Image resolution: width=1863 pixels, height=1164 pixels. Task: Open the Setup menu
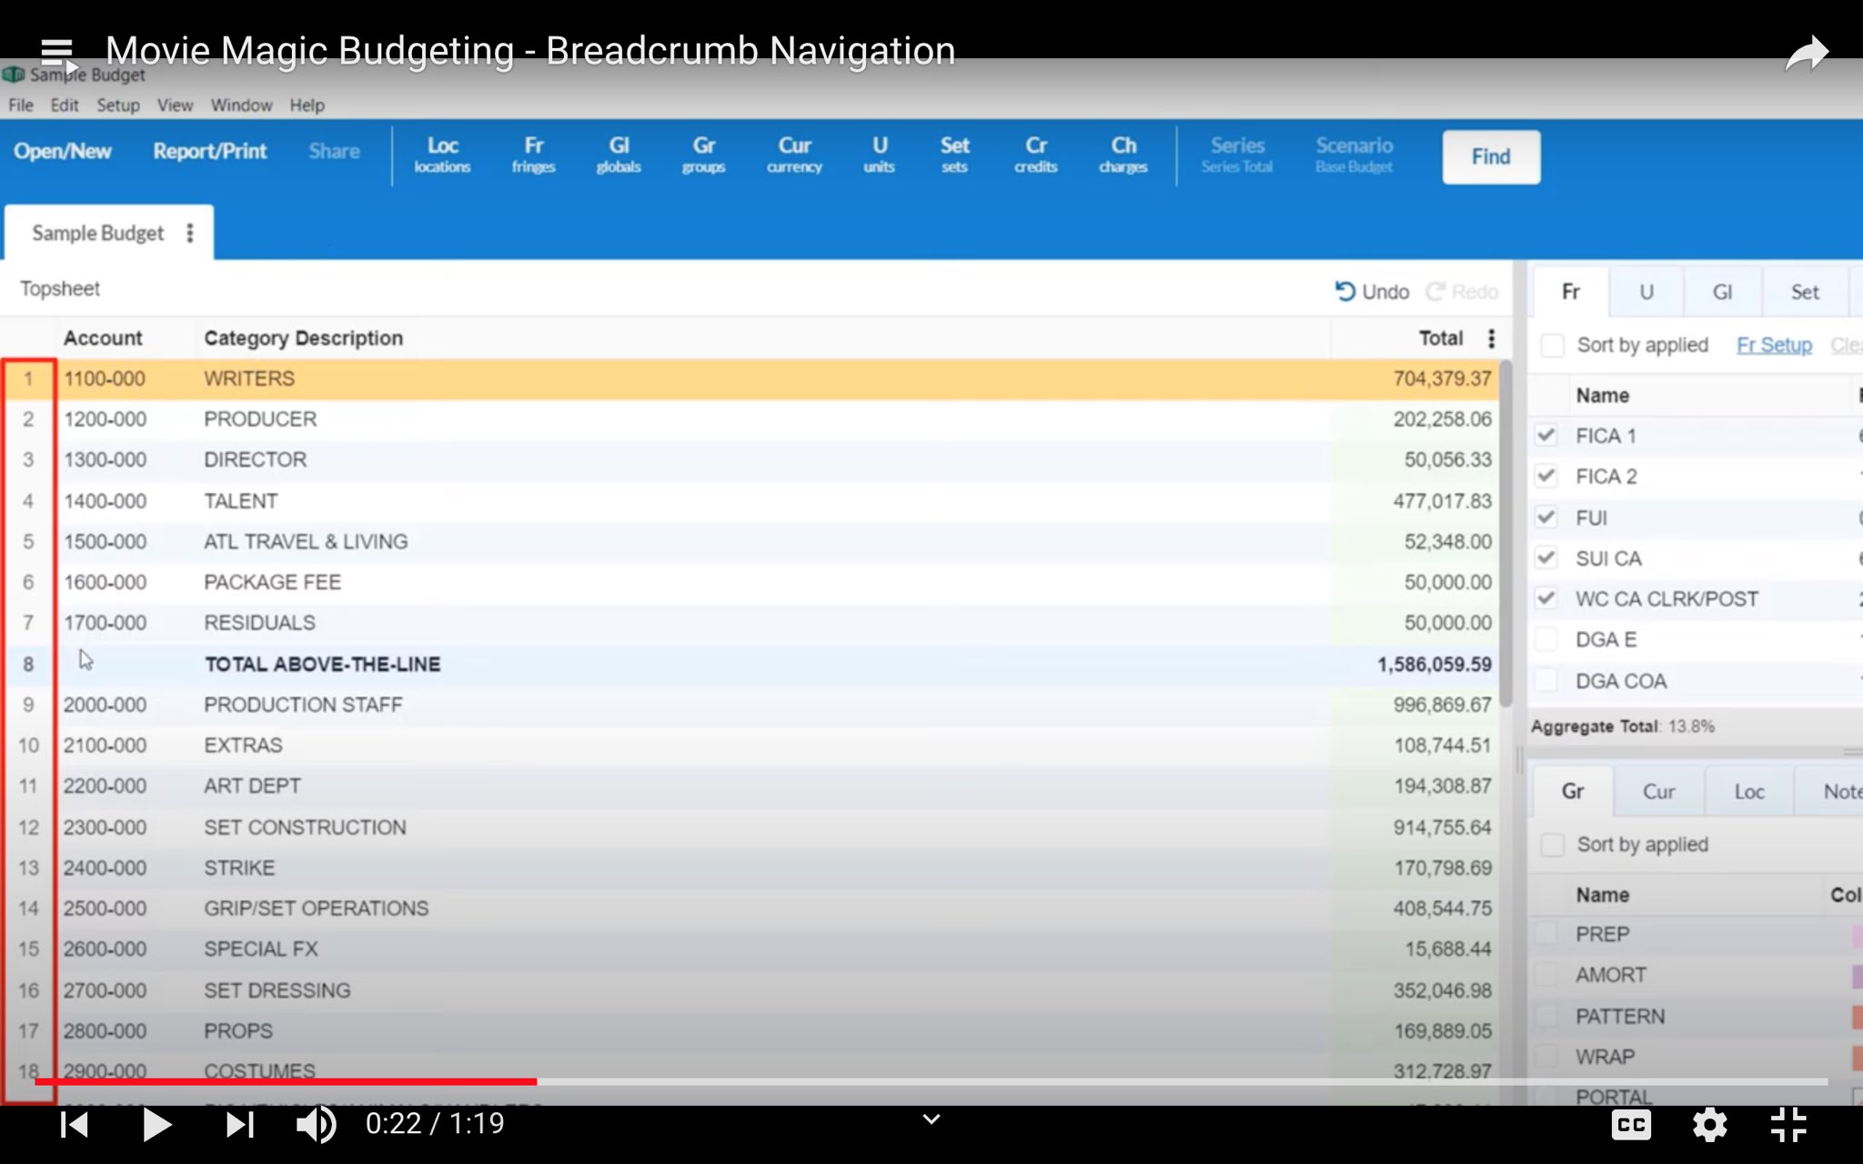pyautogui.click(x=118, y=105)
